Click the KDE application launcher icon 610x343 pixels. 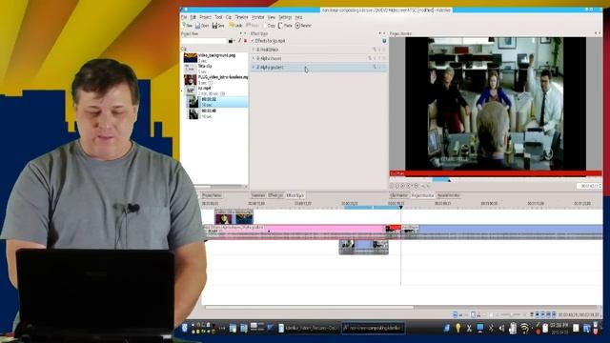[x=185, y=328]
